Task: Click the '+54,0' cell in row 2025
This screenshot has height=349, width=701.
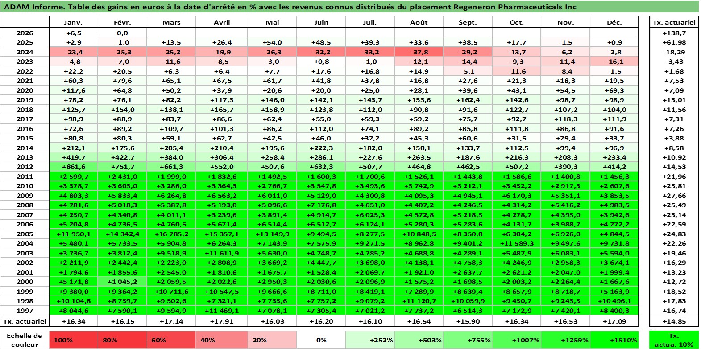Action: click(x=272, y=42)
